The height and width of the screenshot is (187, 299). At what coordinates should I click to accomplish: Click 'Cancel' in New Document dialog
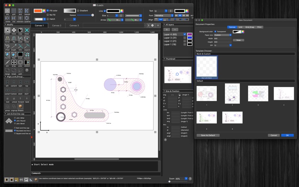click(274, 135)
